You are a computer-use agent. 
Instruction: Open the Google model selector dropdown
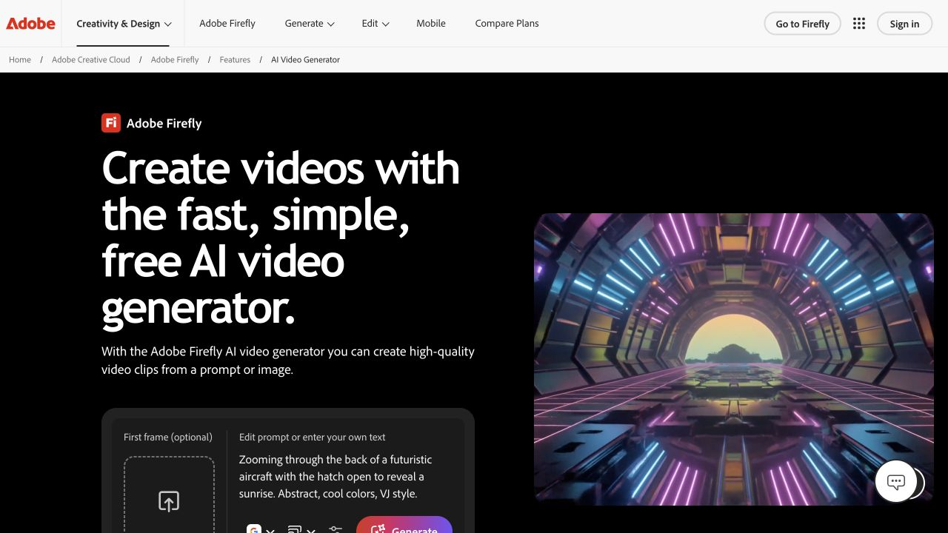261,530
